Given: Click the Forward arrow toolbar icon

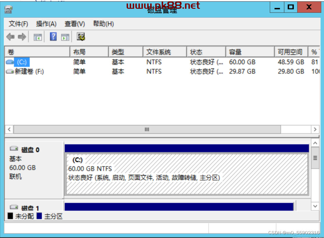Looking at the screenshot, I should point(22,37).
